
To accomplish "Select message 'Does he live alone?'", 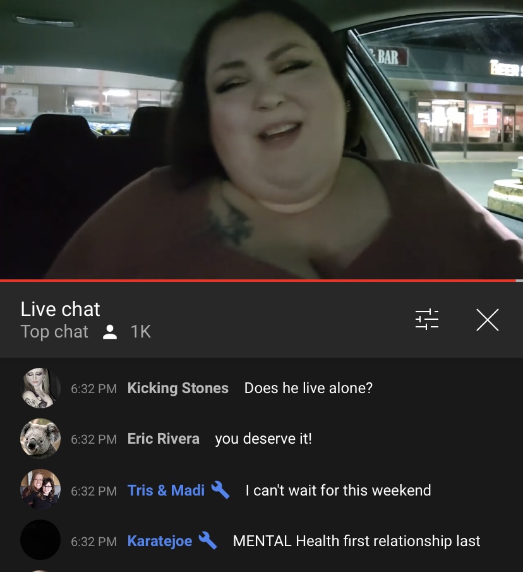I will pyautogui.click(x=308, y=388).
